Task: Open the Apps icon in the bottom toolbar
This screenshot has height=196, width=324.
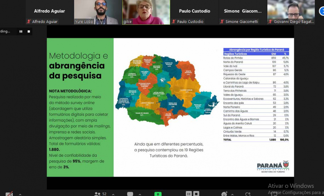Action: tap(248, 194)
